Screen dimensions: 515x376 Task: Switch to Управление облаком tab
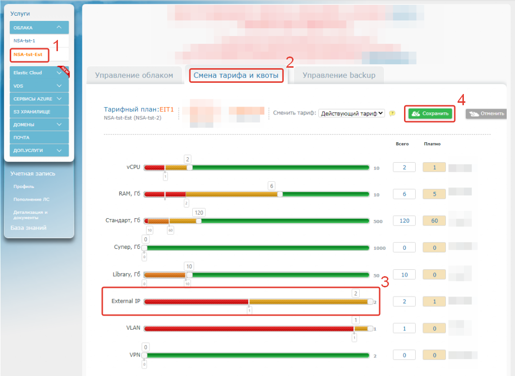click(x=134, y=75)
